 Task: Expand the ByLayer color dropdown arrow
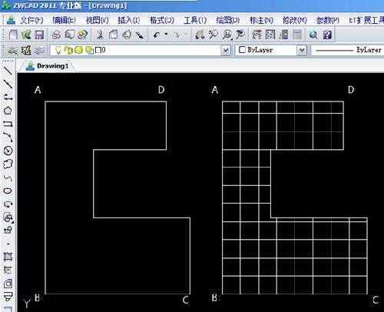[x=302, y=51]
